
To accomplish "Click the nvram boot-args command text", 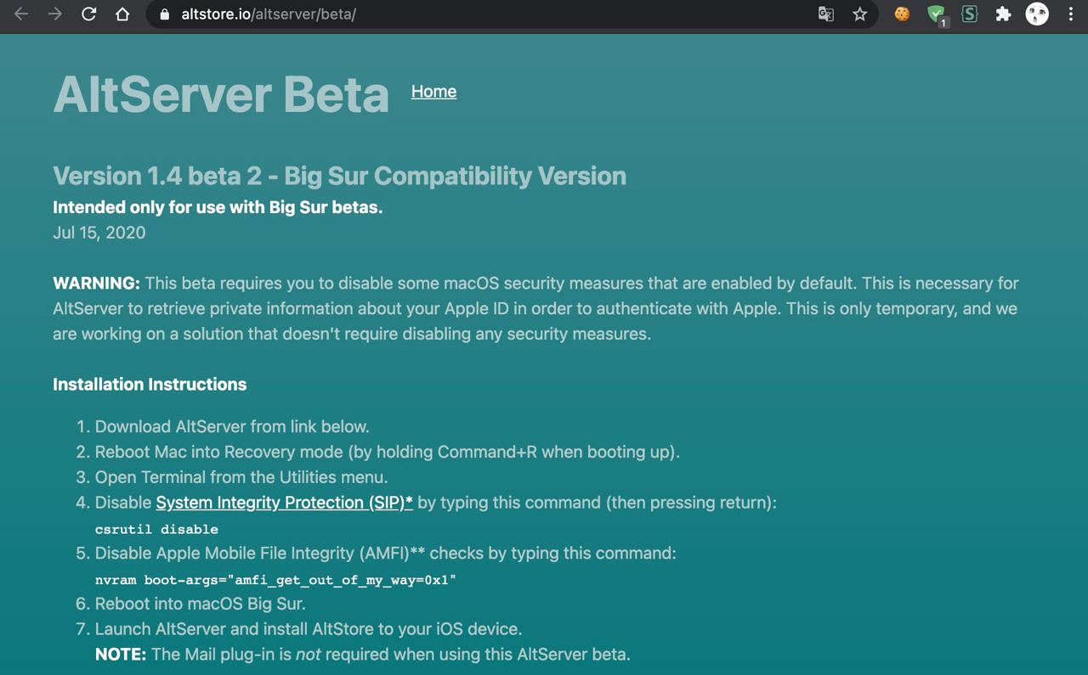I will 276,580.
